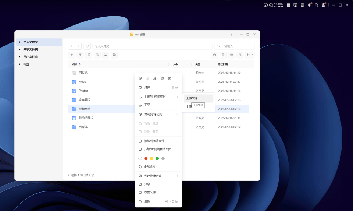Click the help question mark in title bar

pos(231,34)
